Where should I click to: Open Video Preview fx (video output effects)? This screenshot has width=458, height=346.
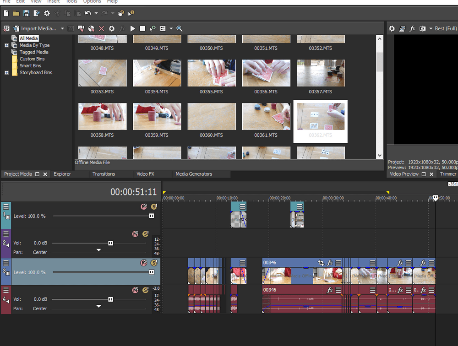pyautogui.click(x=412, y=28)
